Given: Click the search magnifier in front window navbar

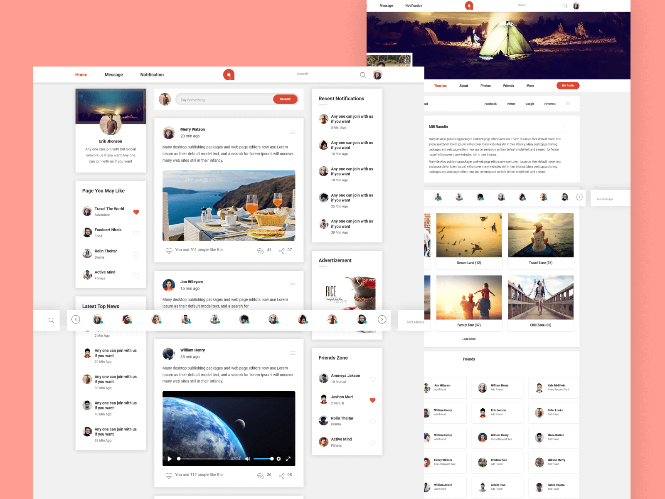Looking at the screenshot, I should pyautogui.click(x=362, y=75).
